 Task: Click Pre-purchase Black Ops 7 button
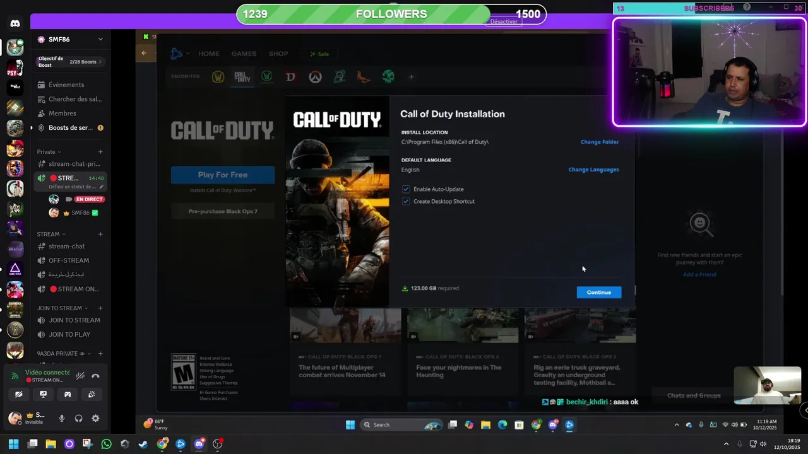[223, 211]
